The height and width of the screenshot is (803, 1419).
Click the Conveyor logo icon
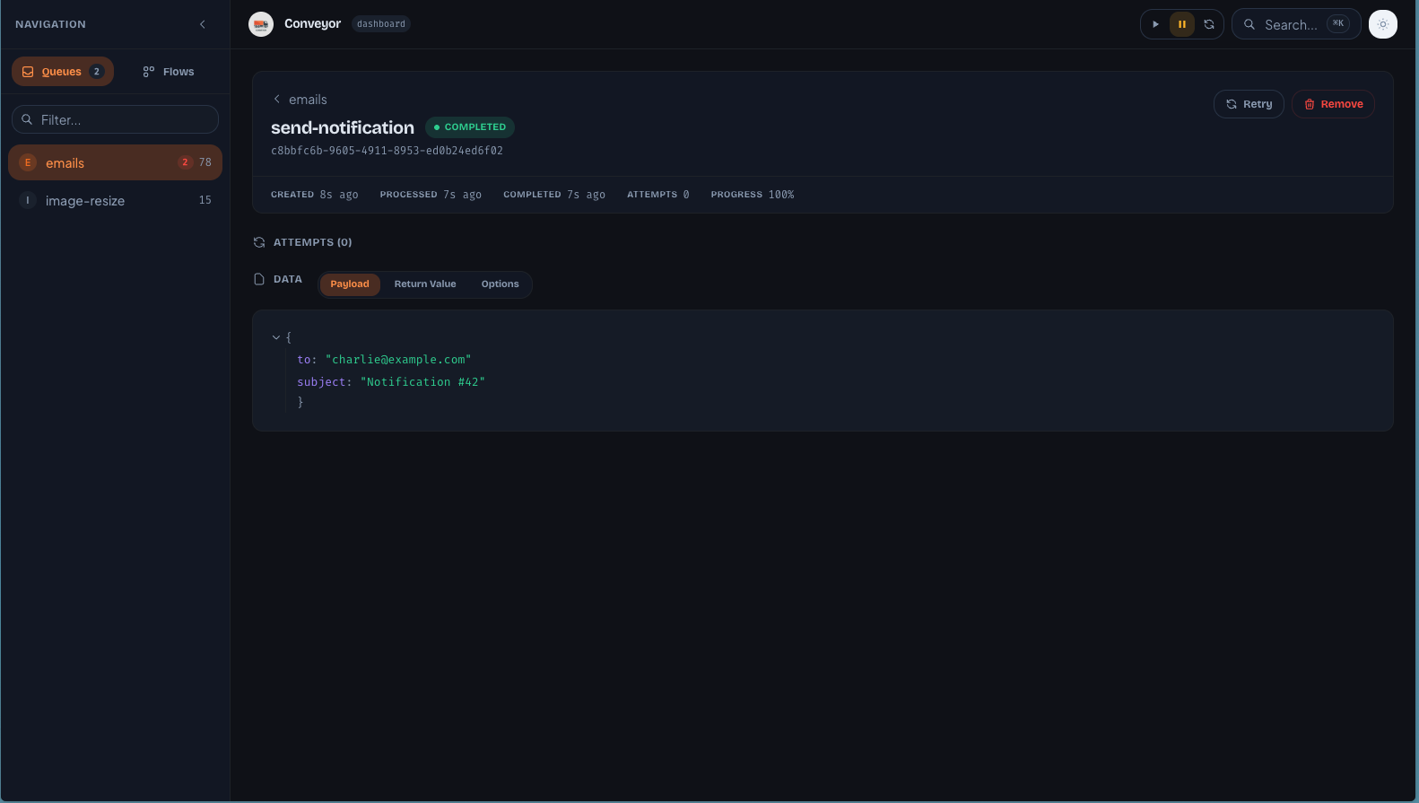261,24
